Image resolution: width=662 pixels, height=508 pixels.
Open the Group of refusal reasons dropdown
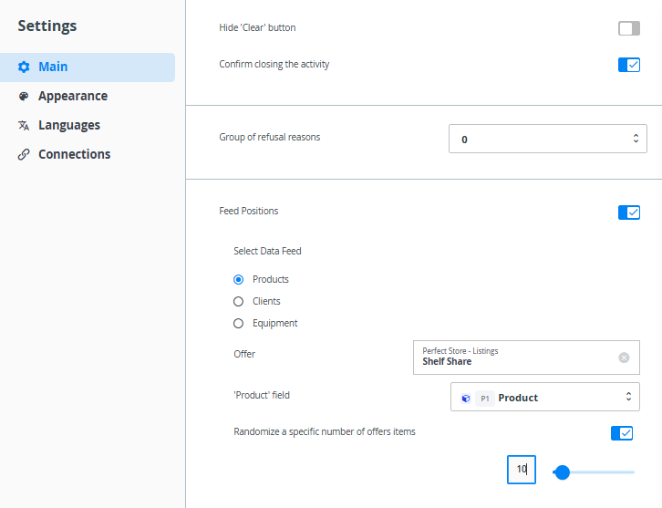[x=547, y=140]
